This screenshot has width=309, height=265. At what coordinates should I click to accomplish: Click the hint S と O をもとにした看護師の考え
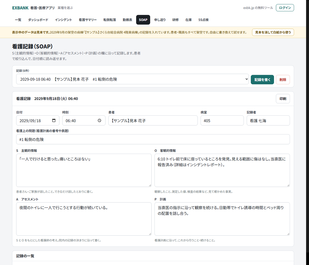(58, 241)
